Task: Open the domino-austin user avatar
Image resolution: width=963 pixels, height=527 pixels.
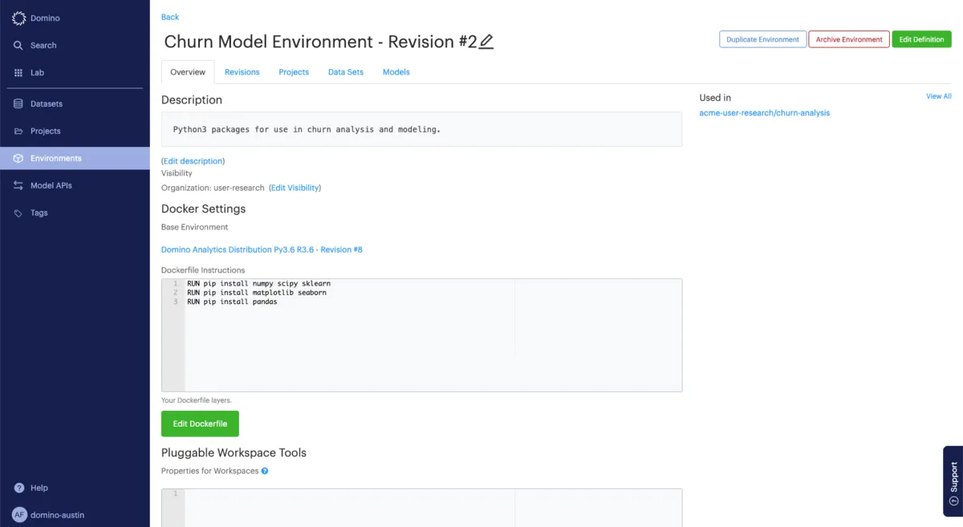Action: coord(18,515)
